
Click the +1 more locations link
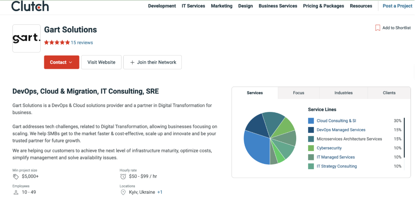(160, 192)
